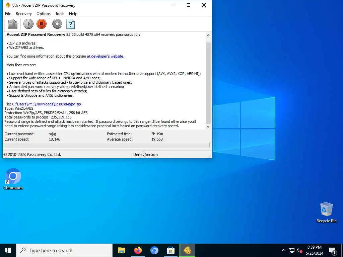Viewport: 343px width, 257px height.
Task: Click the Chromium desktop shortcut icon
Action: point(13,179)
